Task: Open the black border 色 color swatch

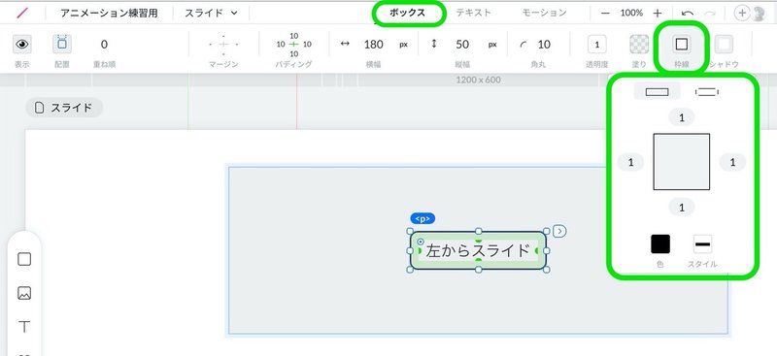Action: 660,244
